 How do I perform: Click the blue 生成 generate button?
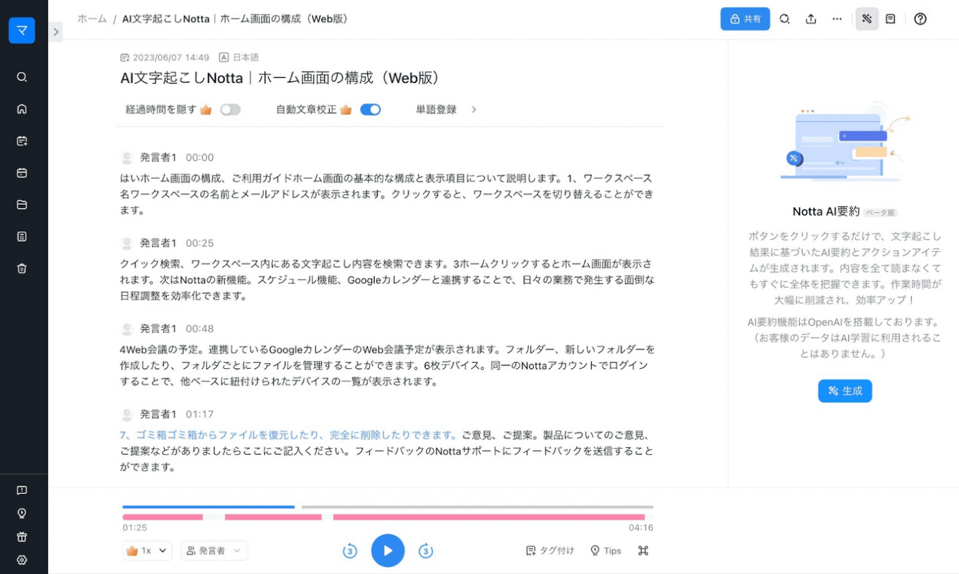tap(845, 391)
